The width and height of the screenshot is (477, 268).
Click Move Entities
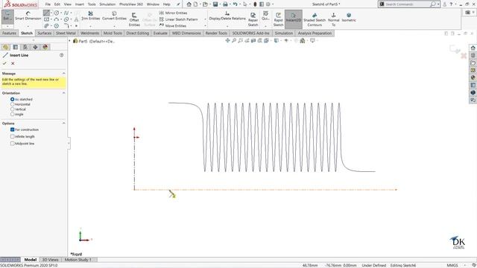click(172, 26)
